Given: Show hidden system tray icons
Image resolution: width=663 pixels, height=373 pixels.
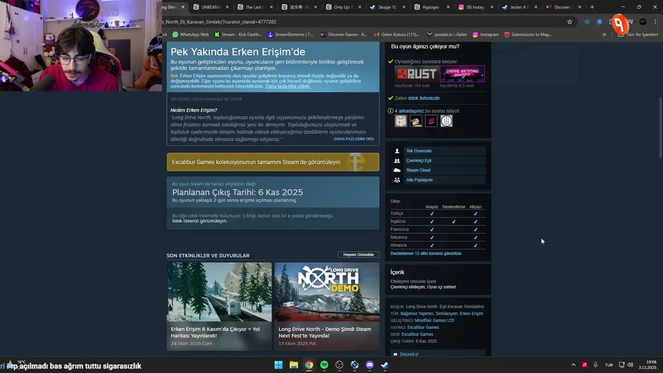Looking at the screenshot, I should (573, 365).
